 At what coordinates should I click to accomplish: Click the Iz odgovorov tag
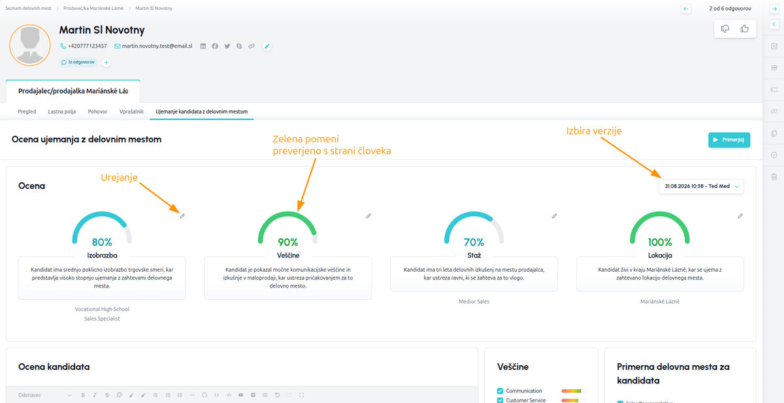[78, 63]
